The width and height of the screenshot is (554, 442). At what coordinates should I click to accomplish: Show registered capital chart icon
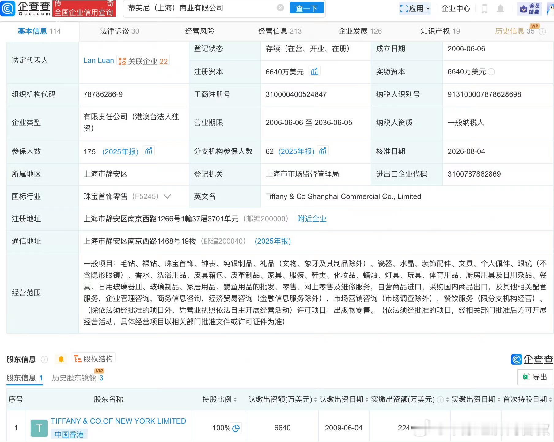314,72
